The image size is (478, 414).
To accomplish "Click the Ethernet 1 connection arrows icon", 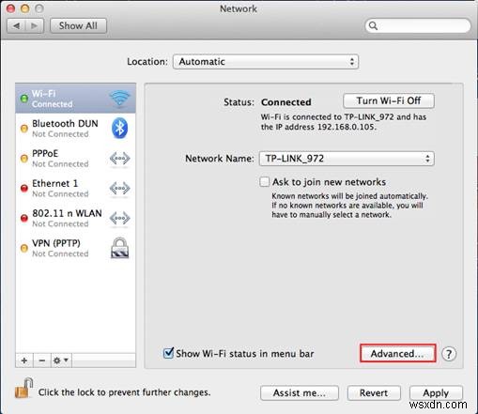I will (x=119, y=189).
